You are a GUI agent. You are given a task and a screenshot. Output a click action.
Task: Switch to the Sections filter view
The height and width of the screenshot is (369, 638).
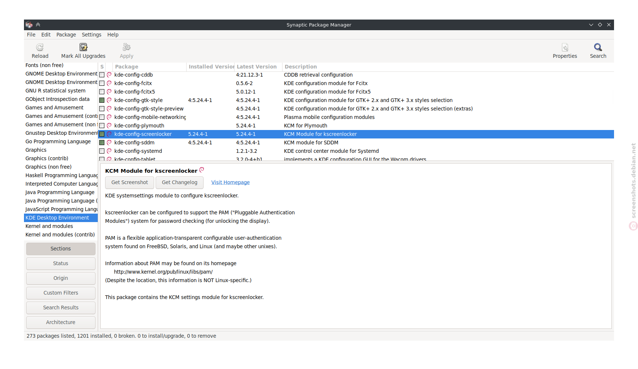point(61,249)
